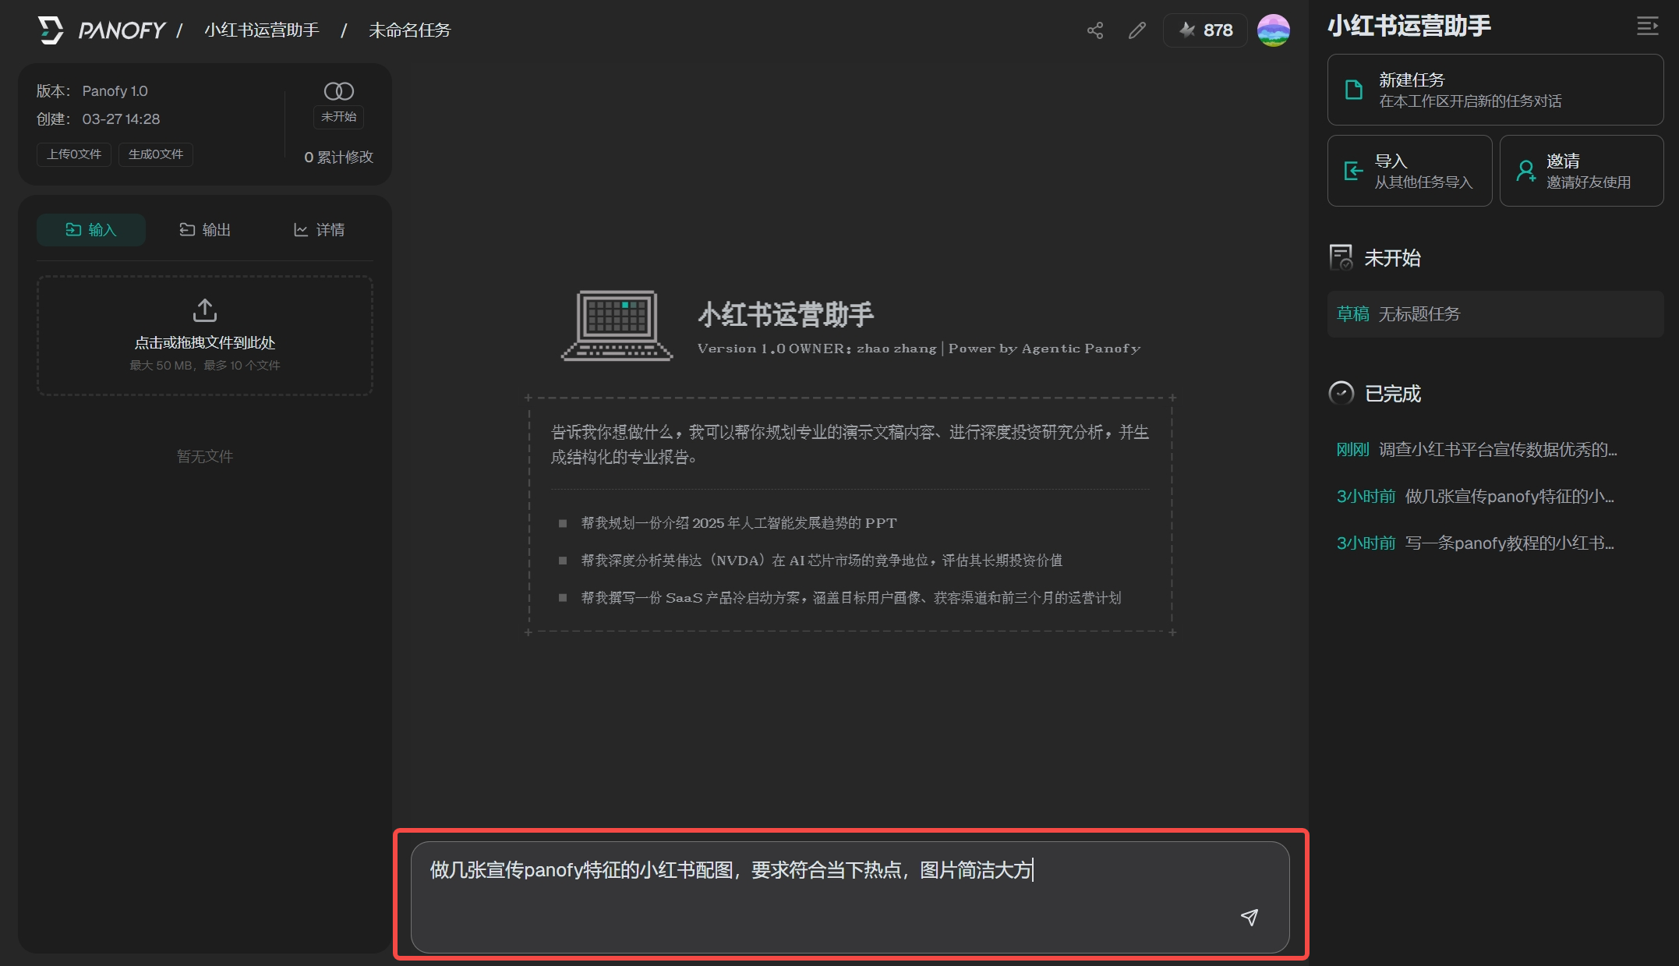Switch to the 详情 tab
Image resolution: width=1679 pixels, height=966 pixels.
(319, 230)
